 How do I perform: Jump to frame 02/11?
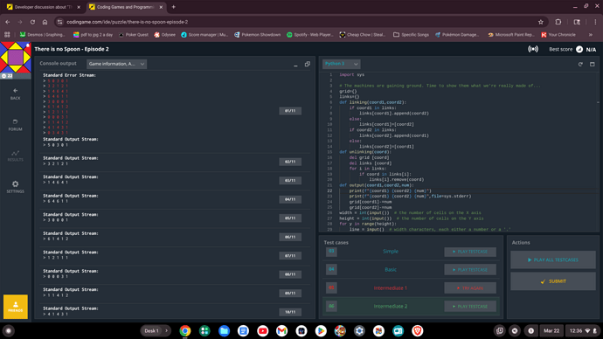[290, 162]
